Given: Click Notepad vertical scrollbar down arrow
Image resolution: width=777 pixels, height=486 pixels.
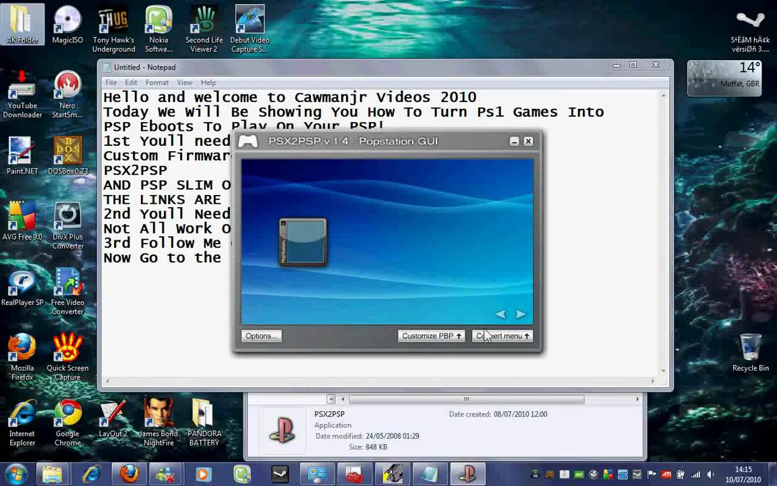Looking at the screenshot, I should coord(664,371).
